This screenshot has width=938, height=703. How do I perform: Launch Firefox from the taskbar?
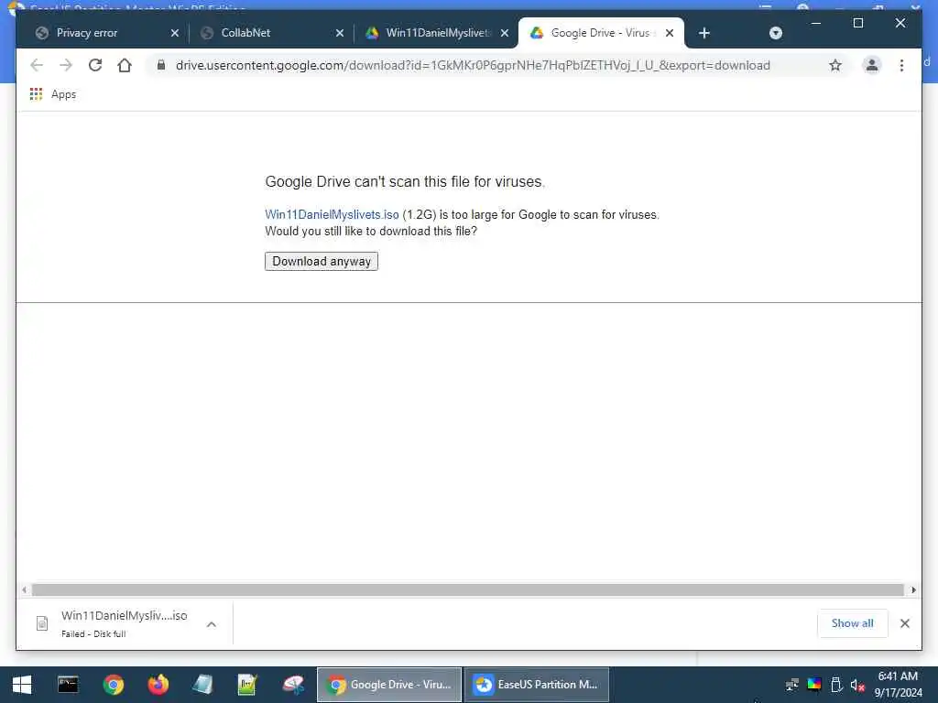pyautogui.click(x=158, y=685)
